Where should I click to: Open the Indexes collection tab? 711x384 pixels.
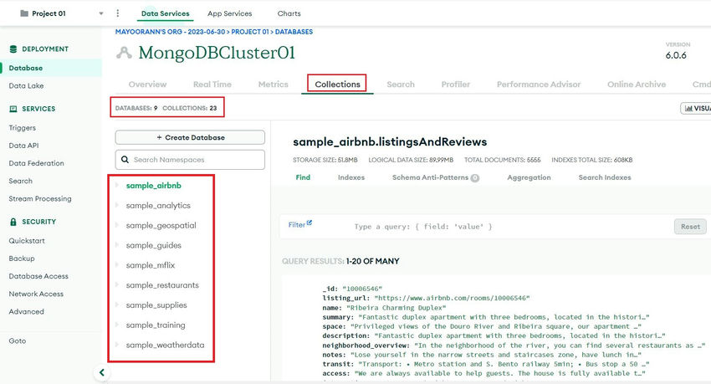351,177
